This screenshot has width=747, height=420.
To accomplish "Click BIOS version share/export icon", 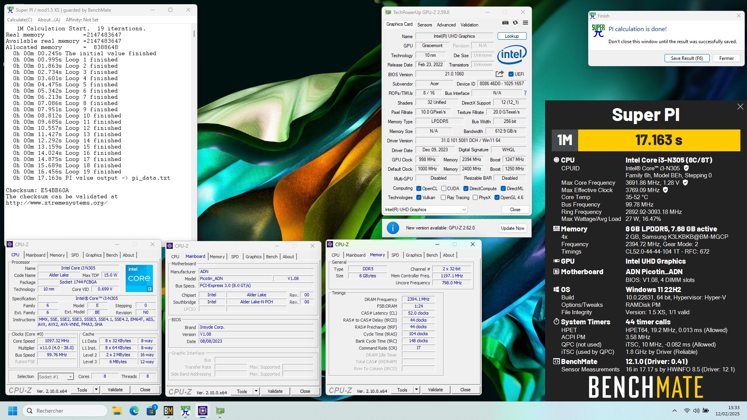I will tap(500, 74).
